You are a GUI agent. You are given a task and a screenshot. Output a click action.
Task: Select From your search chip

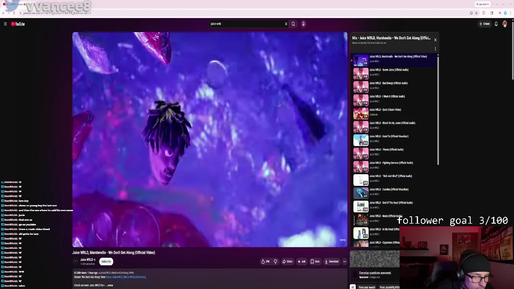click(367, 287)
